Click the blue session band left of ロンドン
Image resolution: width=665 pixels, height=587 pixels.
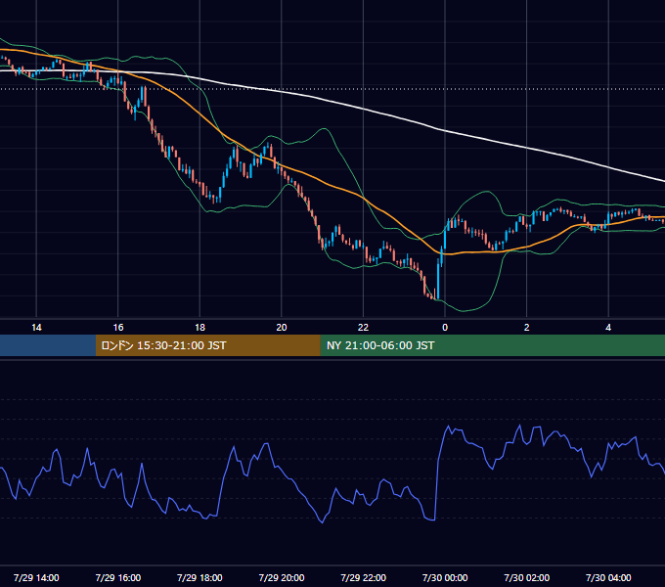point(48,345)
